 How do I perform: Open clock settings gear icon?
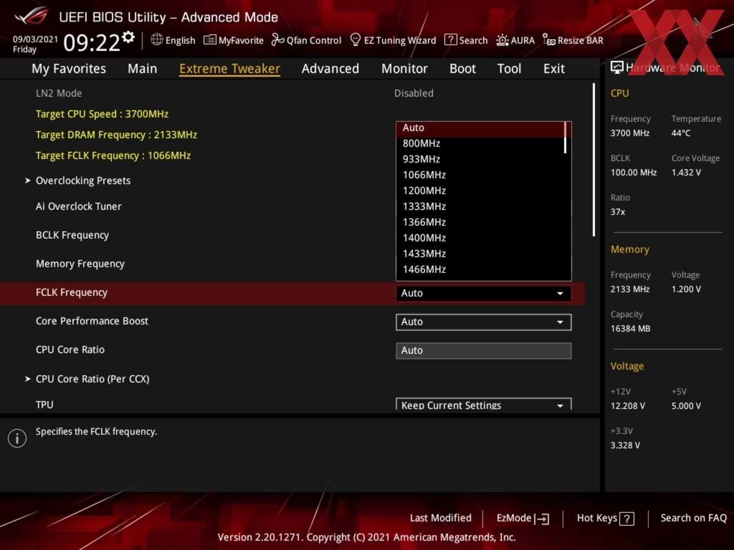coord(128,37)
